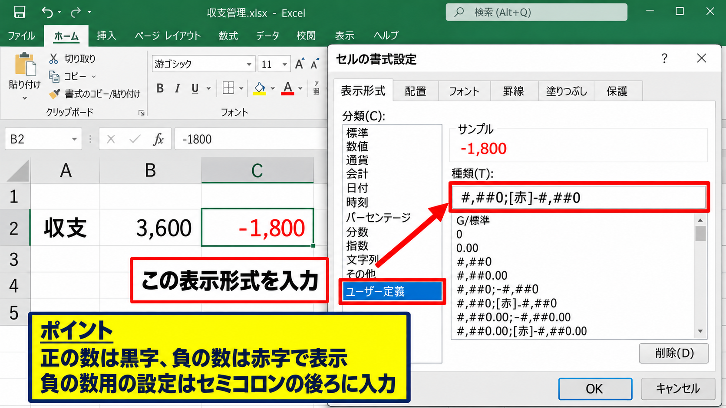Copy selection using the コピー icon
This screenshot has width=726, height=408.
tap(54, 77)
